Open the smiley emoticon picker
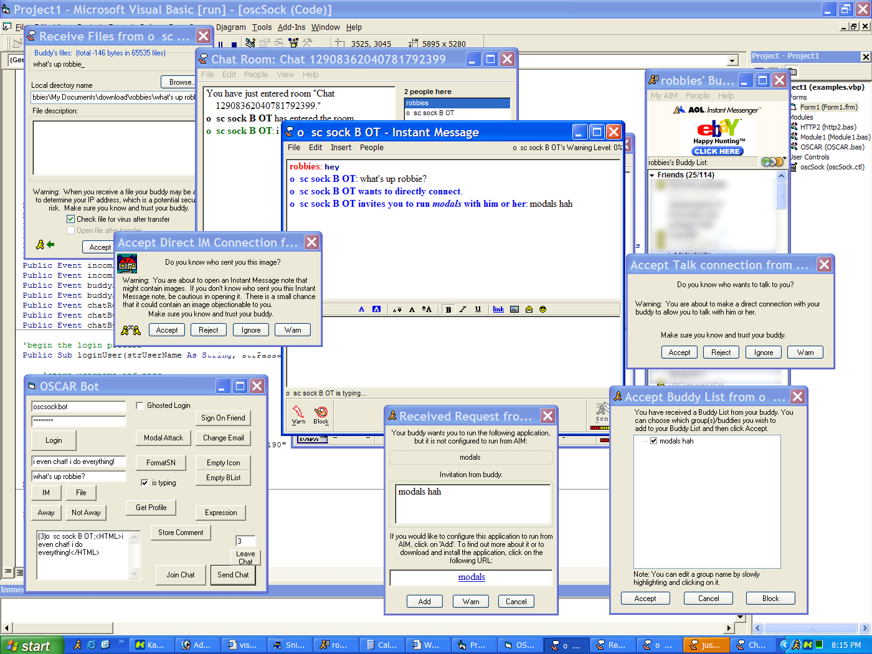Screen dimensions: 872x654 543,310
